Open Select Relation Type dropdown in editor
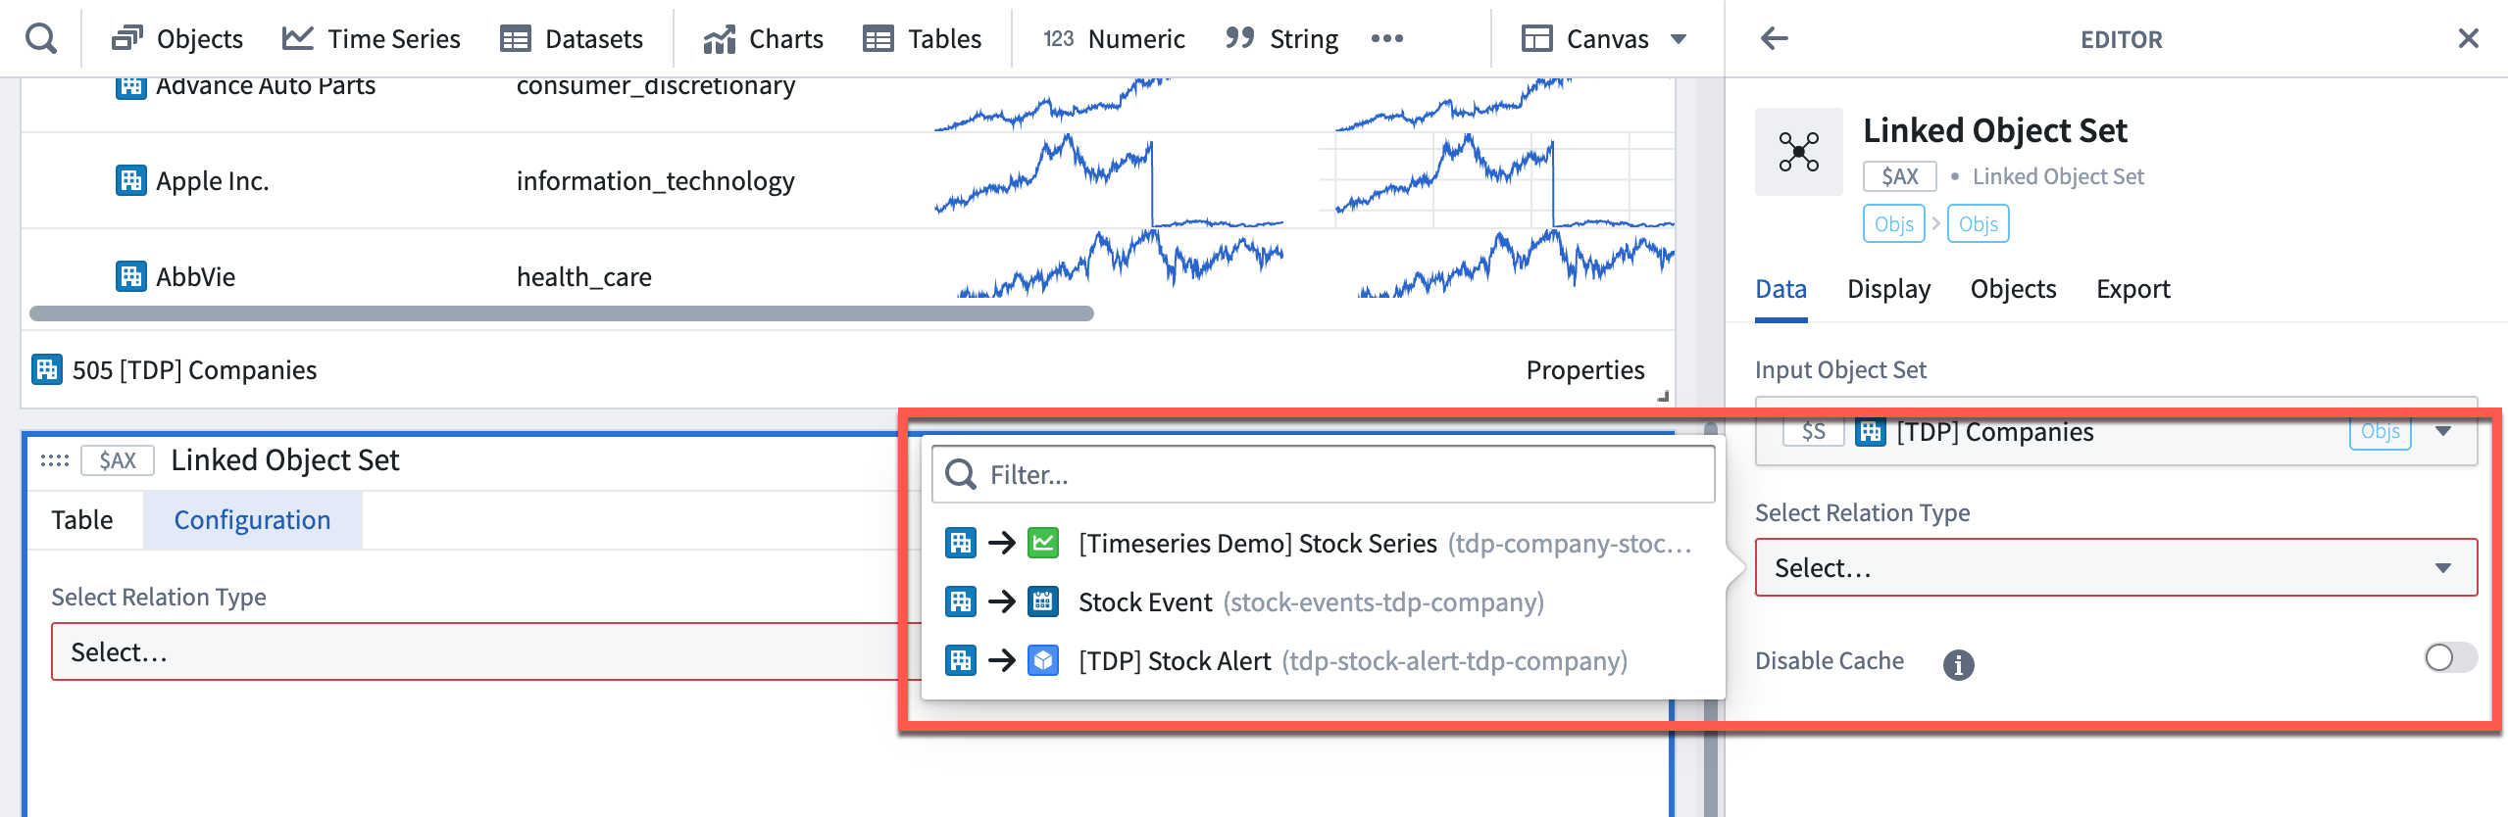Viewport: 2508px width, 817px height. [2116, 567]
